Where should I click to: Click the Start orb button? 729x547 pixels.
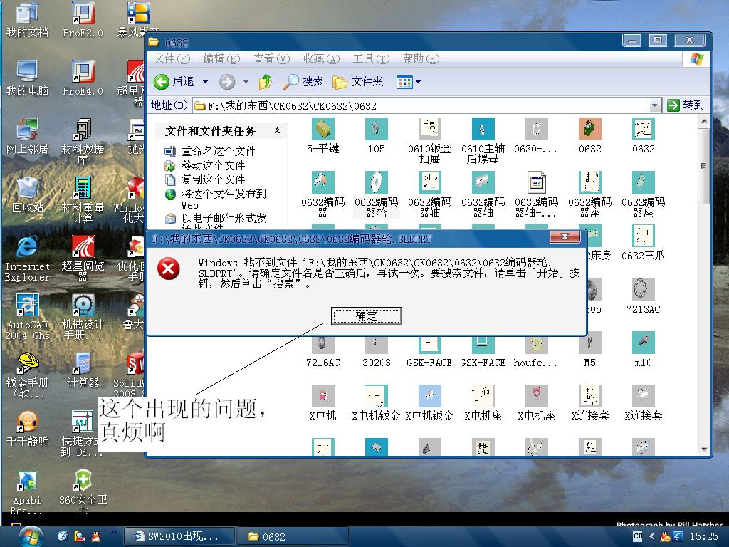(x=31, y=537)
